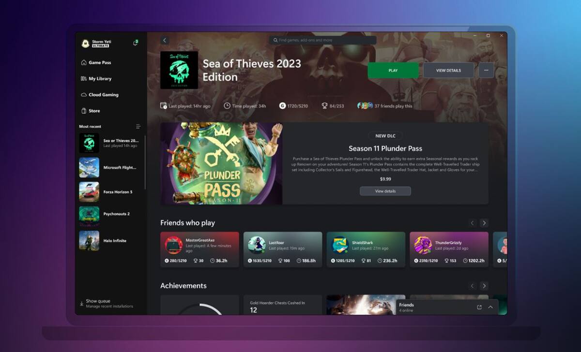Click the friends avatars cluster
Screen dimensions: 581x352
(x=365, y=106)
